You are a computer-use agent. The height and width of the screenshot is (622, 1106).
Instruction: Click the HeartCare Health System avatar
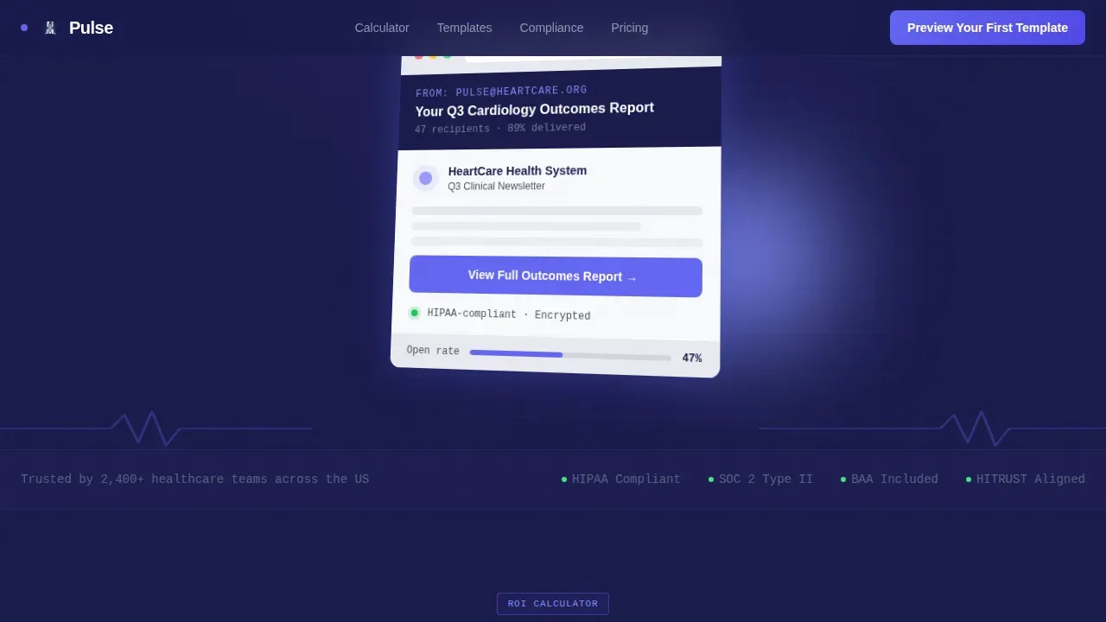[425, 178]
